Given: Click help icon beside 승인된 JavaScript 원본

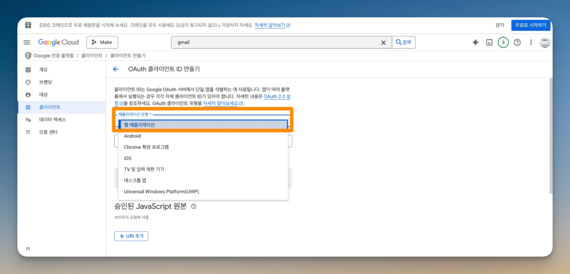Looking at the screenshot, I should (x=194, y=206).
